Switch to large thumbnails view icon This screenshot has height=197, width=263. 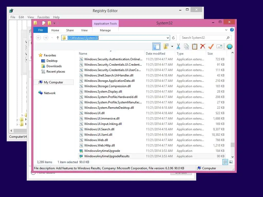point(231,162)
